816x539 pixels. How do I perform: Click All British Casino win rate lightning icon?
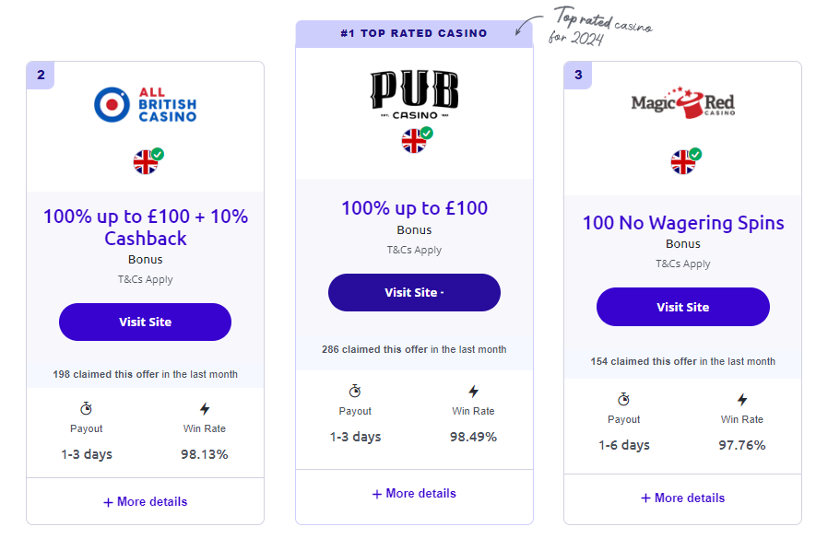(205, 409)
